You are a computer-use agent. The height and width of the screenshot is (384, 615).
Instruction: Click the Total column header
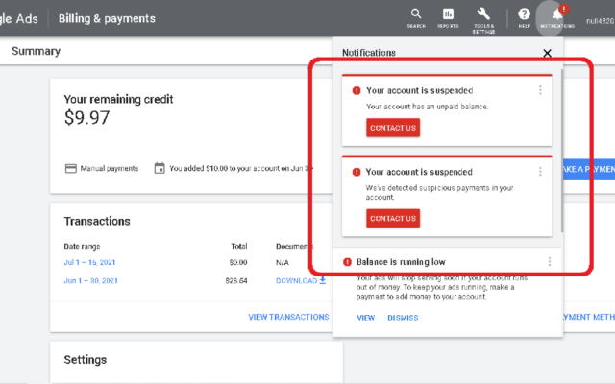point(239,246)
